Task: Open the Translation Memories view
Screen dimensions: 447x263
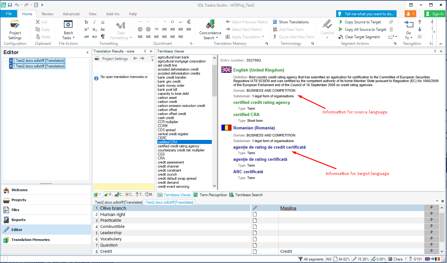Action: (46, 240)
